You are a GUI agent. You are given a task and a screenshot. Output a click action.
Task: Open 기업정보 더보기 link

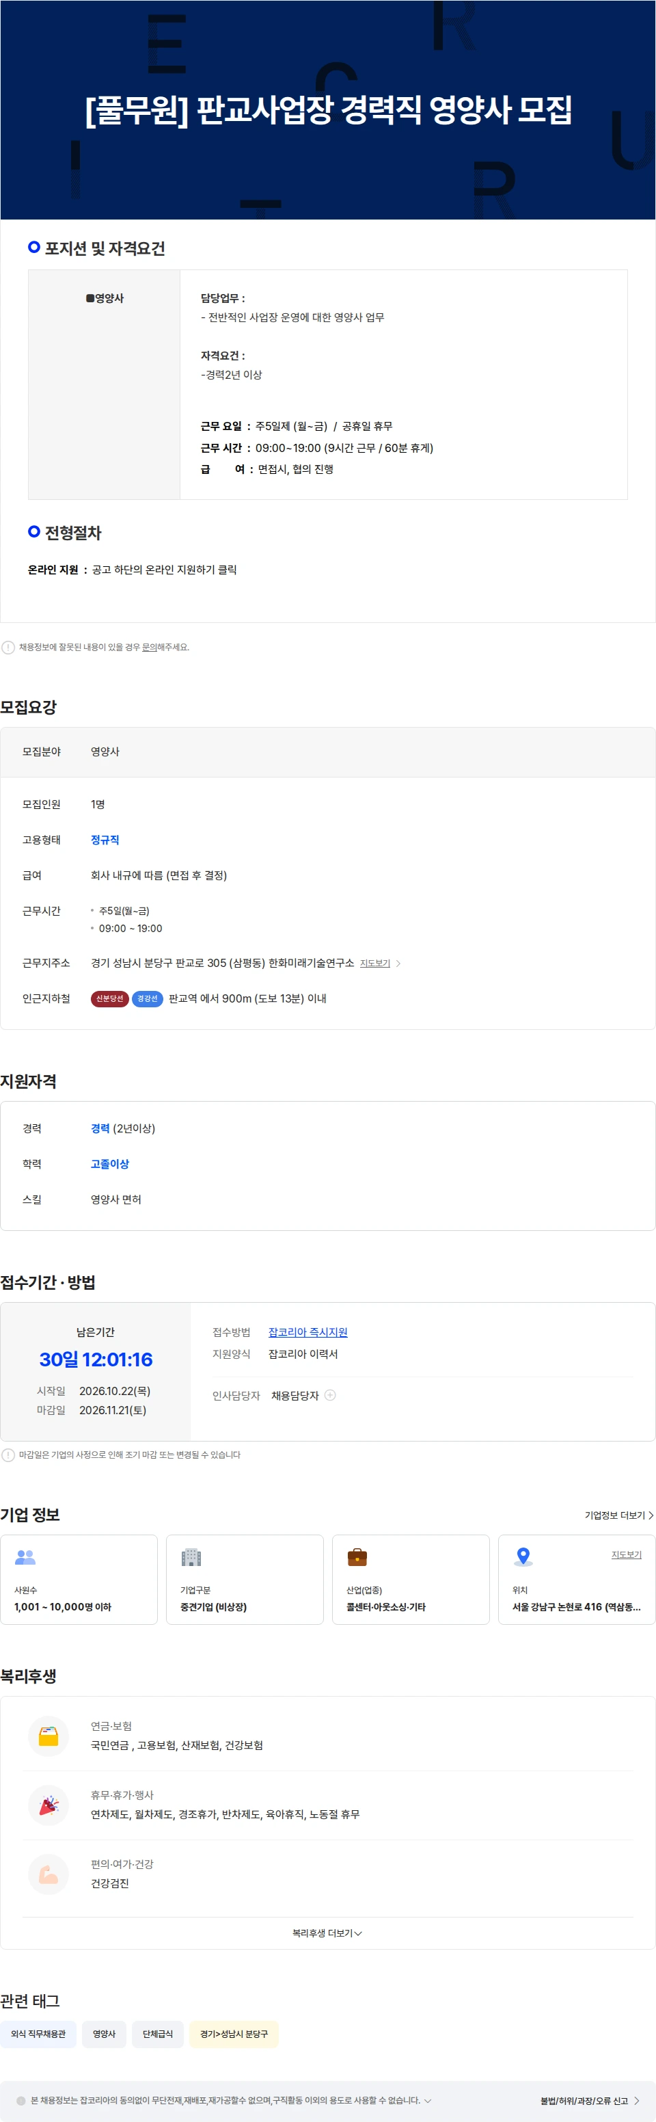619,1515
